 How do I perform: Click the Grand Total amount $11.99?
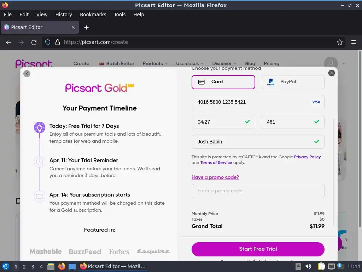coord(317,226)
